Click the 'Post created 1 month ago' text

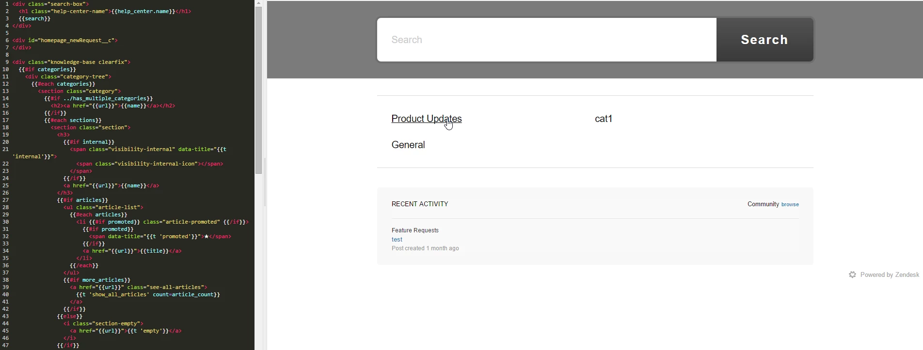pyautogui.click(x=425, y=248)
